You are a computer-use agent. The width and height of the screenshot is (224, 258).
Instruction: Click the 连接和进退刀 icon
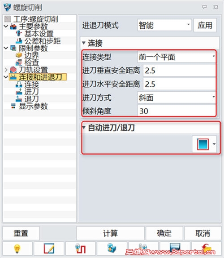point(13,77)
